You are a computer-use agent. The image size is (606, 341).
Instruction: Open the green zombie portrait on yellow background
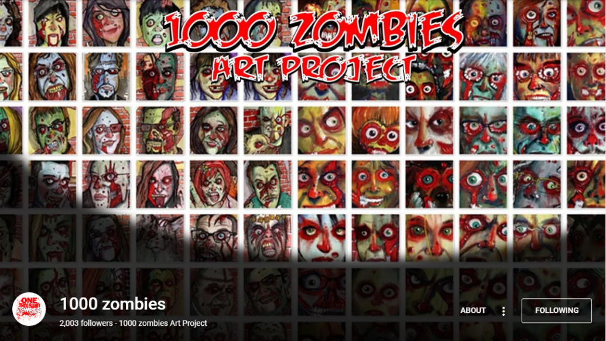(x=52, y=130)
